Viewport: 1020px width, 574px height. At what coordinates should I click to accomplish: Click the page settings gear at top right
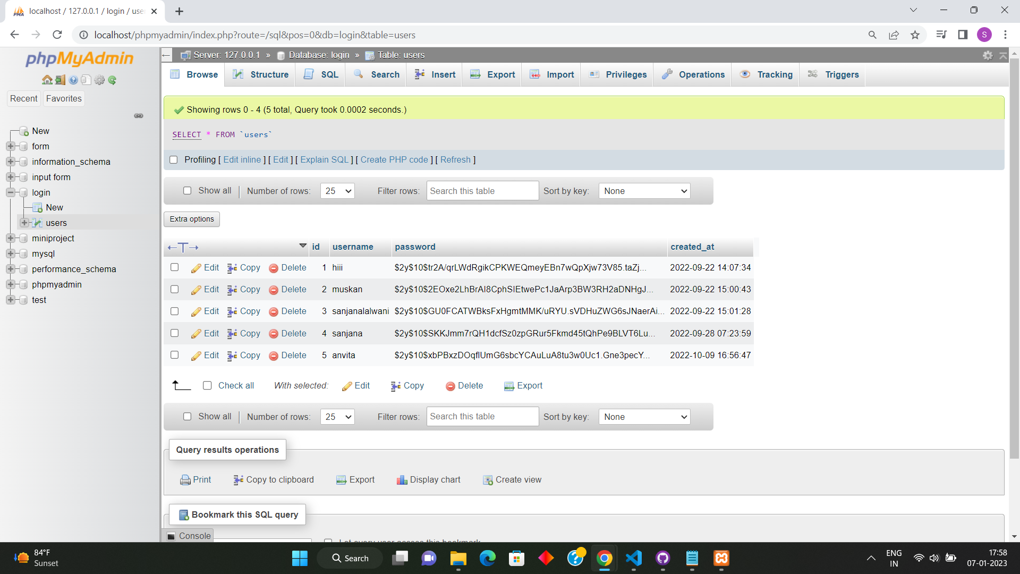[x=988, y=55]
